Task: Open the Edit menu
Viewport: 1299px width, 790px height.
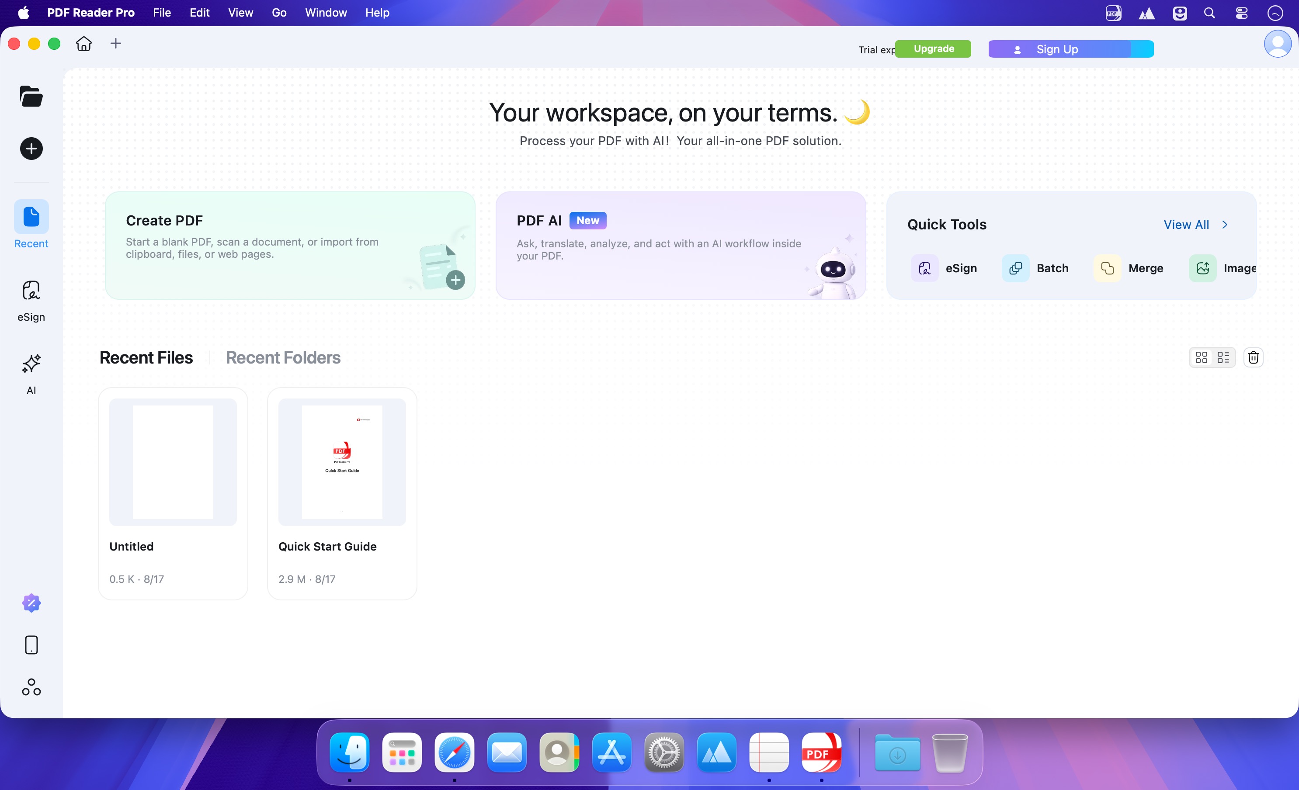Action: pyautogui.click(x=199, y=13)
